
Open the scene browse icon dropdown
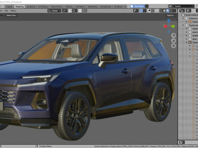(x=171, y=6)
